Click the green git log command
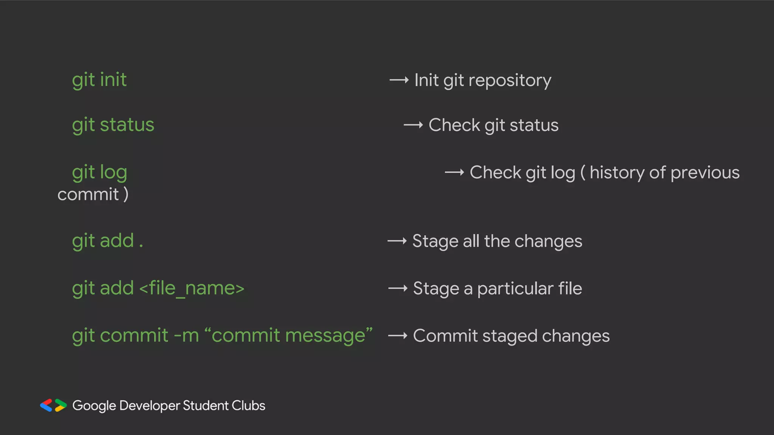The height and width of the screenshot is (435, 774). [x=99, y=172]
